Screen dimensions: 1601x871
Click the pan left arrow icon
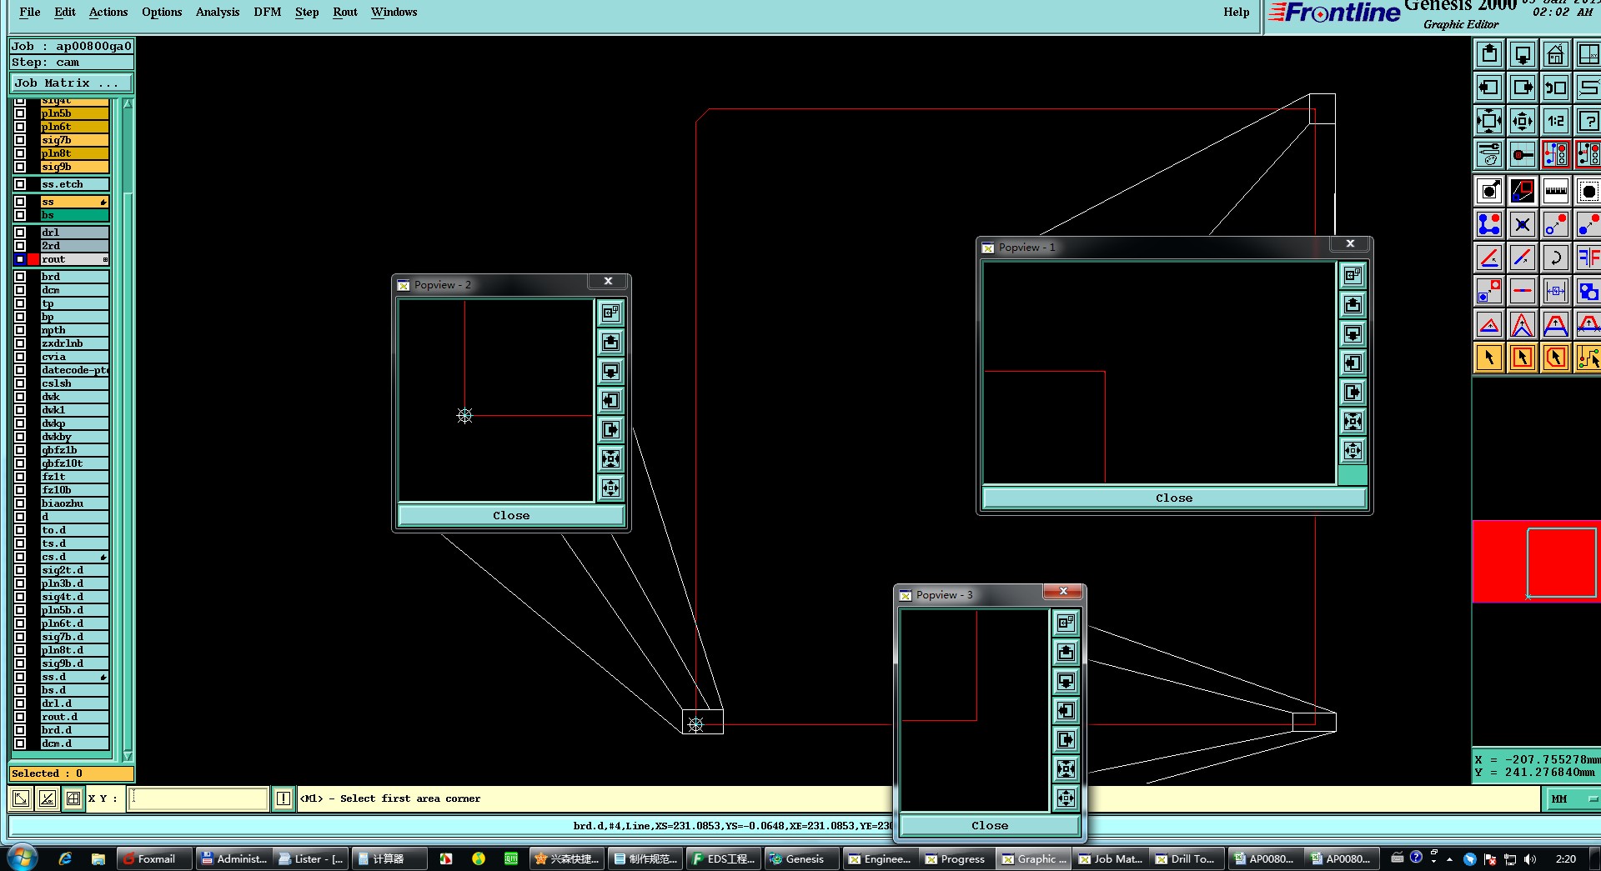[1489, 88]
